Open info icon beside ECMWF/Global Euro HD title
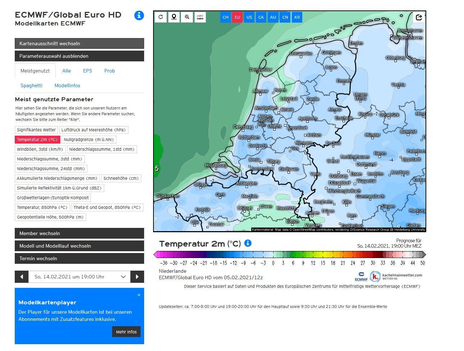 (139, 15)
